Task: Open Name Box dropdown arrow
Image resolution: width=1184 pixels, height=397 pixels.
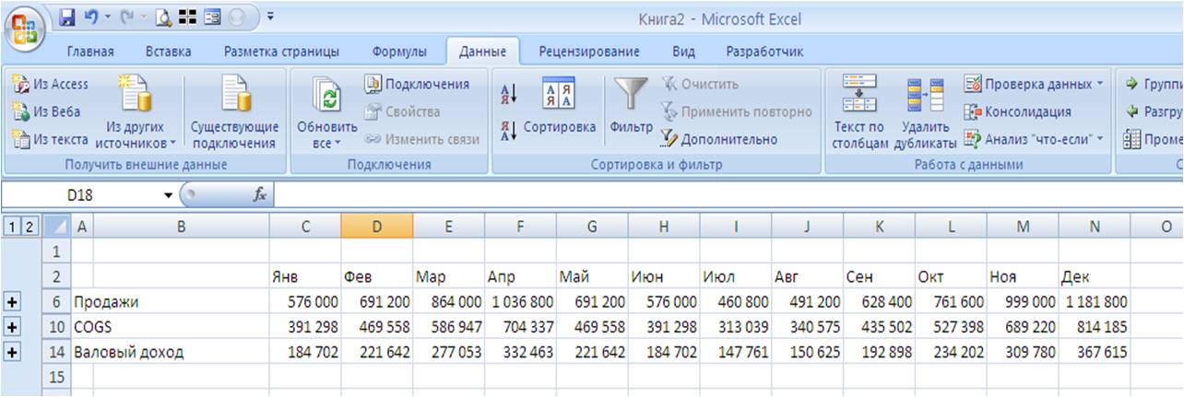Action: pyautogui.click(x=168, y=195)
